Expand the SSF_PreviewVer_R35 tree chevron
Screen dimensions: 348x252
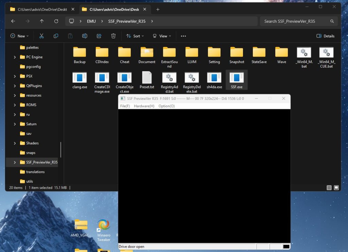(x=15, y=162)
